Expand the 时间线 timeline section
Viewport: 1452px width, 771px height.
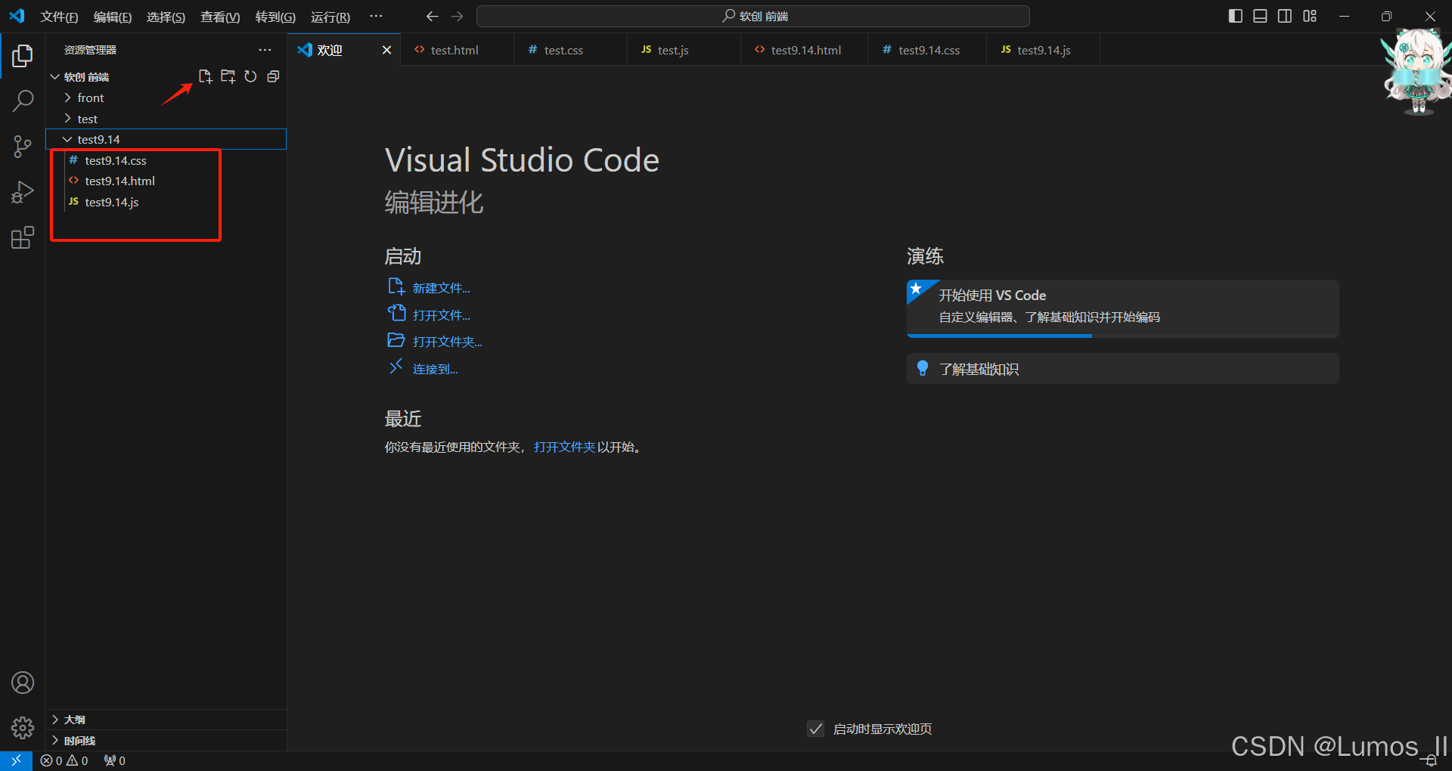(x=166, y=741)
